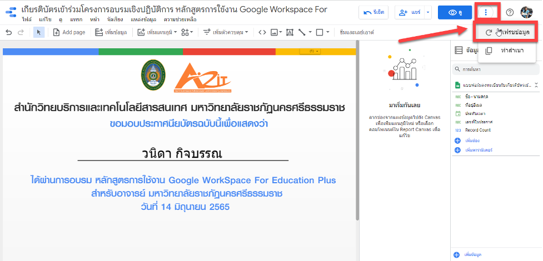Image resolution: width=543 pixels, height=261 pixels.
Task: Redo the last undone action
Action: (x=21, y=32)
